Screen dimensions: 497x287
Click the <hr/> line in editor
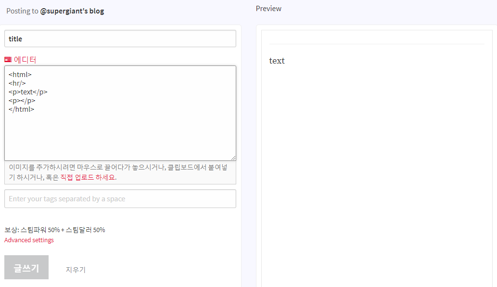(17, 83)
